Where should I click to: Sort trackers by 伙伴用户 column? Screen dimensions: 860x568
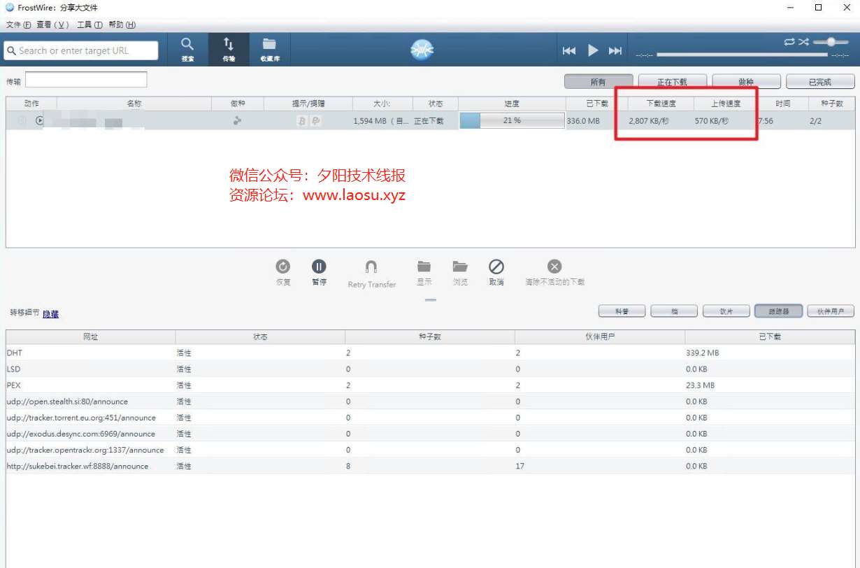tap(600, 337)
